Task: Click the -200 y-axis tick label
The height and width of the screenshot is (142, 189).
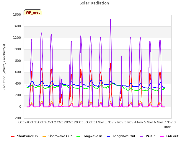Action: tap(17, 118)
